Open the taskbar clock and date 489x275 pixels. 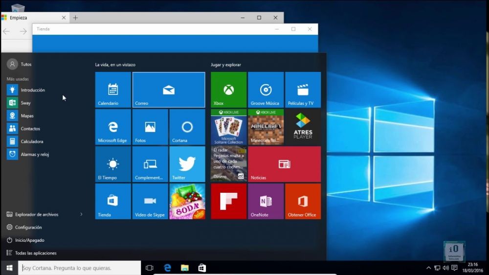click(473, 268)
